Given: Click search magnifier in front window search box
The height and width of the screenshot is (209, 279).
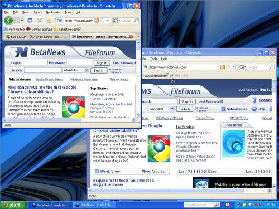Looking at the screenshot, I should [x=136, y=20].
